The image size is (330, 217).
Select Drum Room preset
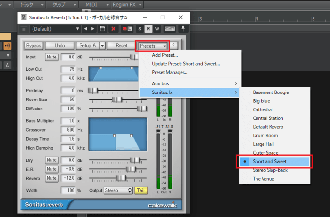tap(275, 135)
